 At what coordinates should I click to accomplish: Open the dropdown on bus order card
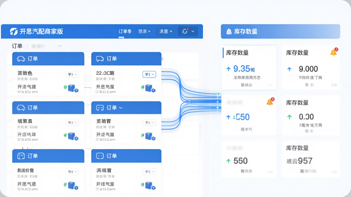(72, 172)
